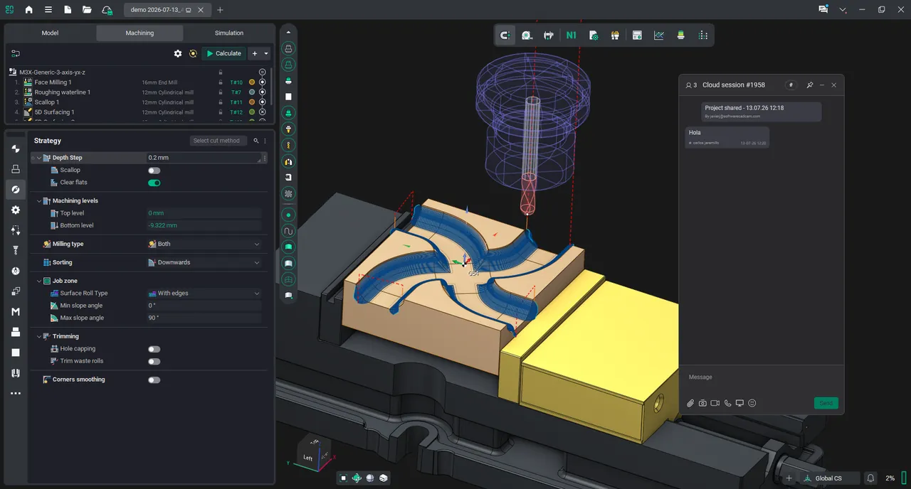Take a camera snapshot in chat
The width and height of the screenshot is (911, 489).
702,403
